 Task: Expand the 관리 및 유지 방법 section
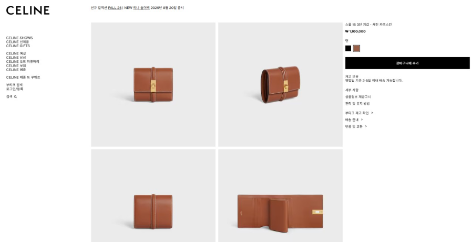(357, 103)
